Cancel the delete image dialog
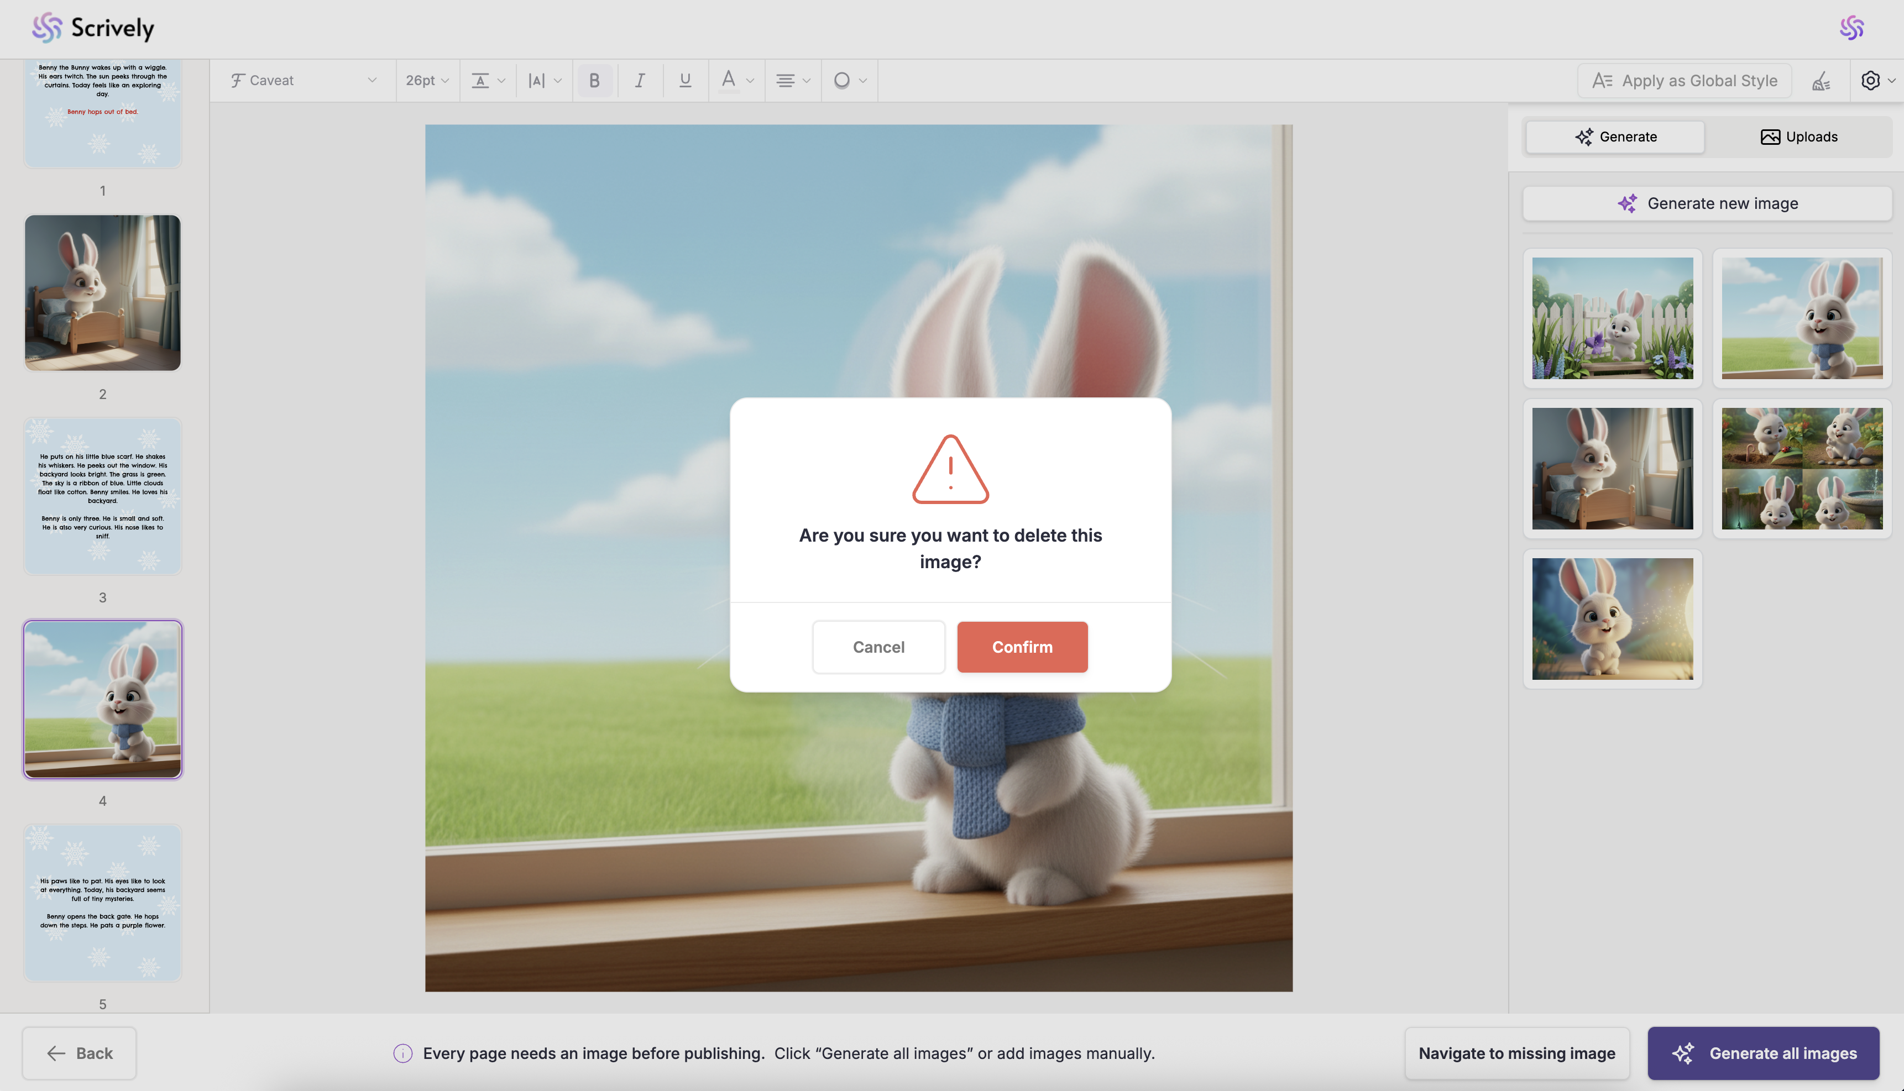This screenshot has width=1904, height=1091. pos(878,647)
